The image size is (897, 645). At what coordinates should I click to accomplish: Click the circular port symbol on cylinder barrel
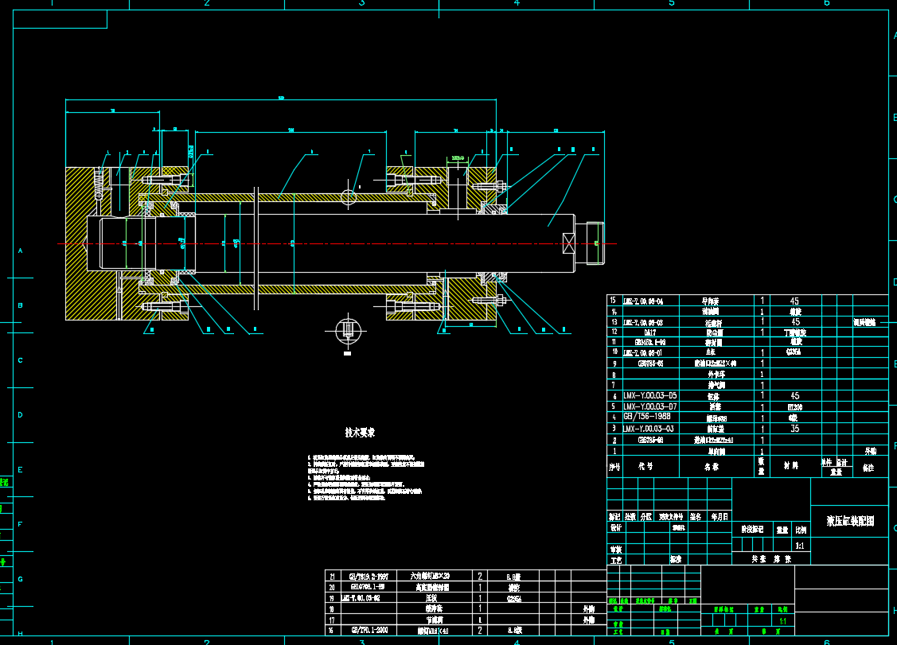pyautogui.click(x=349, y=196)
